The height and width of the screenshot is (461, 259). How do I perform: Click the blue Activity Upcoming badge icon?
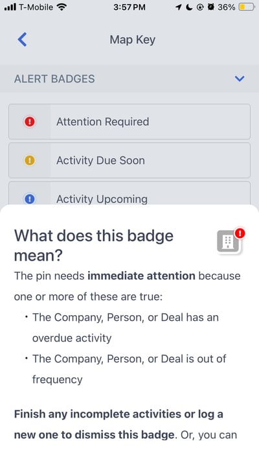(29, 199)
